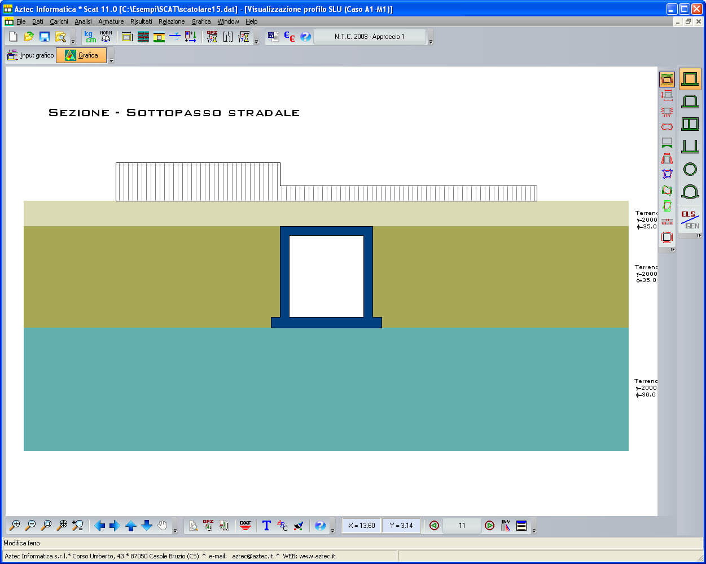The width and height of the screenshot is (706, 564).
Task: Go to next combination with green arrow
Action: [x=490, y=526]
